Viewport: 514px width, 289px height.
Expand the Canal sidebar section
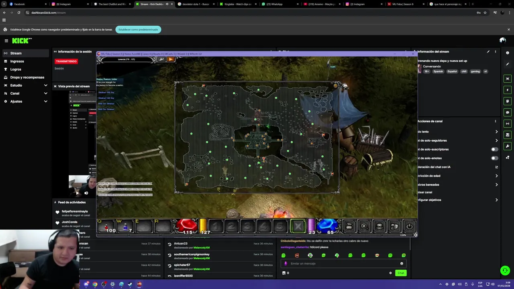coord(45,94)
